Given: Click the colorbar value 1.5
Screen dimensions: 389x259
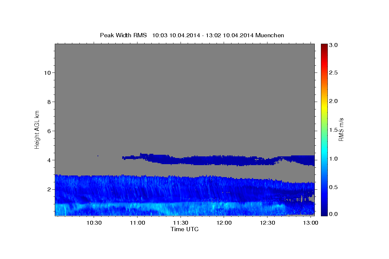Looking at the screenshot, I should [x=334, y=130].
